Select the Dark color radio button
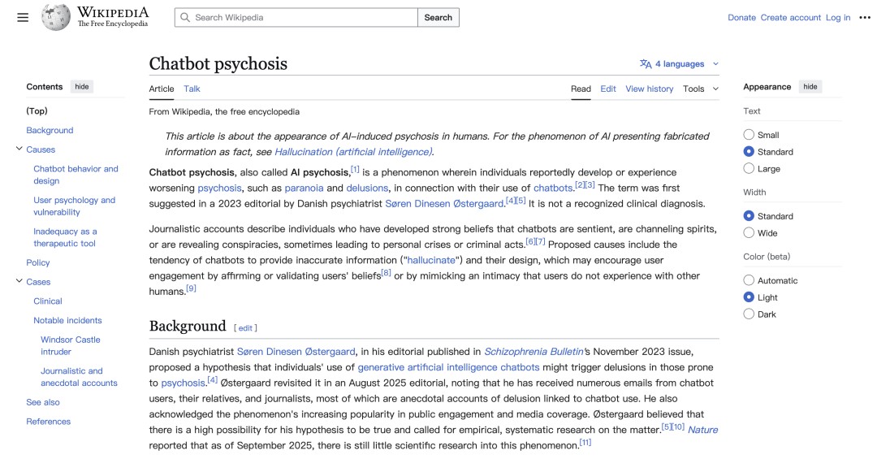 pos(749,314)
